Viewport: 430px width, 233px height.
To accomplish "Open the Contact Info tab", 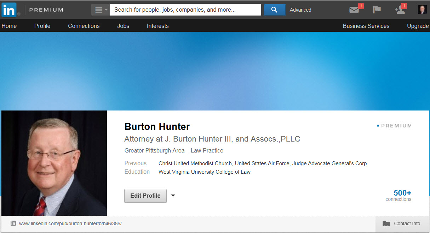I will tap(402, 223).
